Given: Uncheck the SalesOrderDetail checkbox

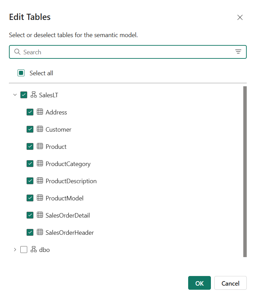Looking at the screenshot, I should pyautogui.click(x=30, y=215).
